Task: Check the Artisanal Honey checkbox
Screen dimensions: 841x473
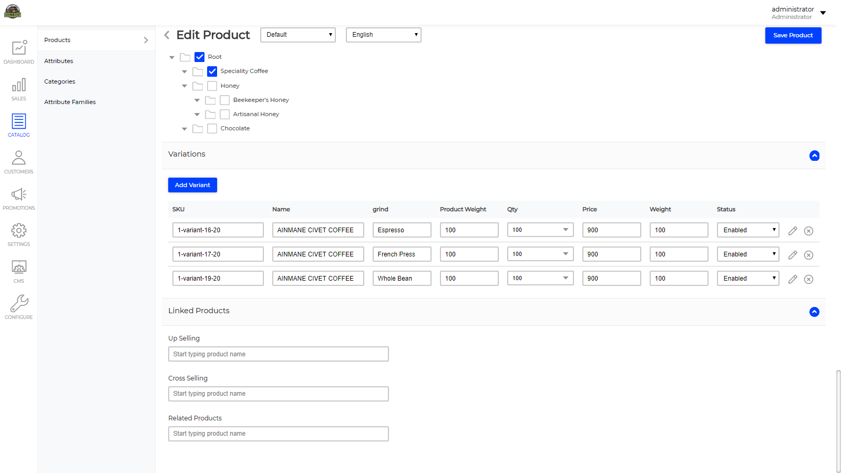Action: [x=225, y=114]
